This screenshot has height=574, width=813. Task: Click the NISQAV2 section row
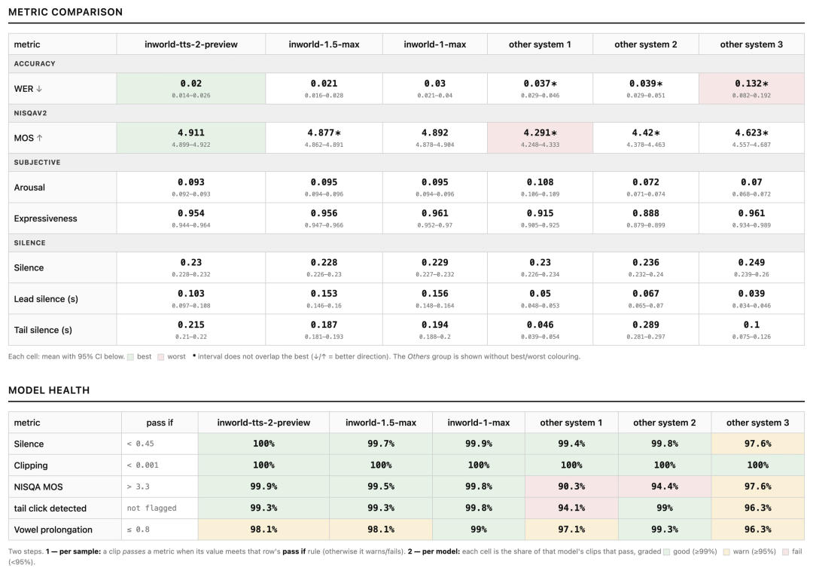[406, 113]
